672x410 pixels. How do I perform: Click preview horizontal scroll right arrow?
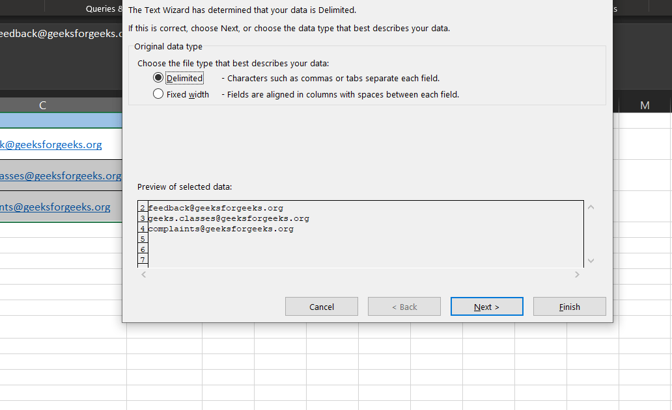(577, 274)
